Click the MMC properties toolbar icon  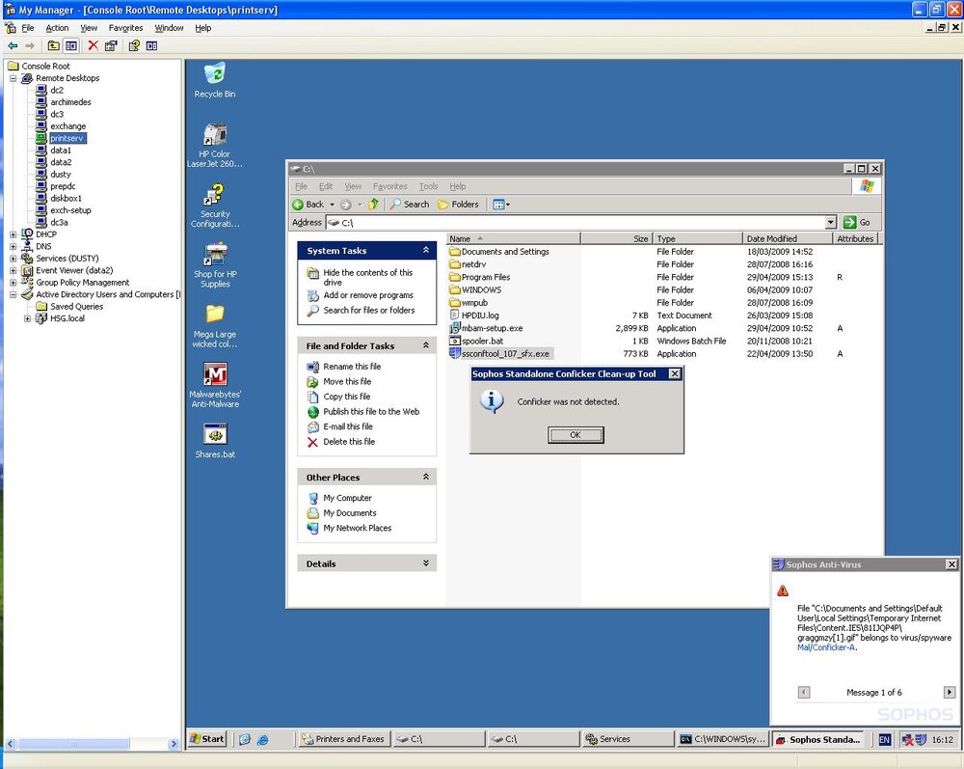(x=111, y=45)
